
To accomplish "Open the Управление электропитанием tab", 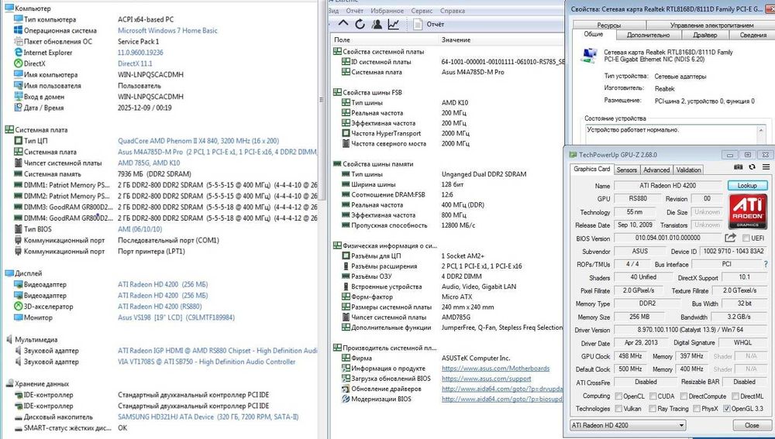I will click(x=711, y=26).
